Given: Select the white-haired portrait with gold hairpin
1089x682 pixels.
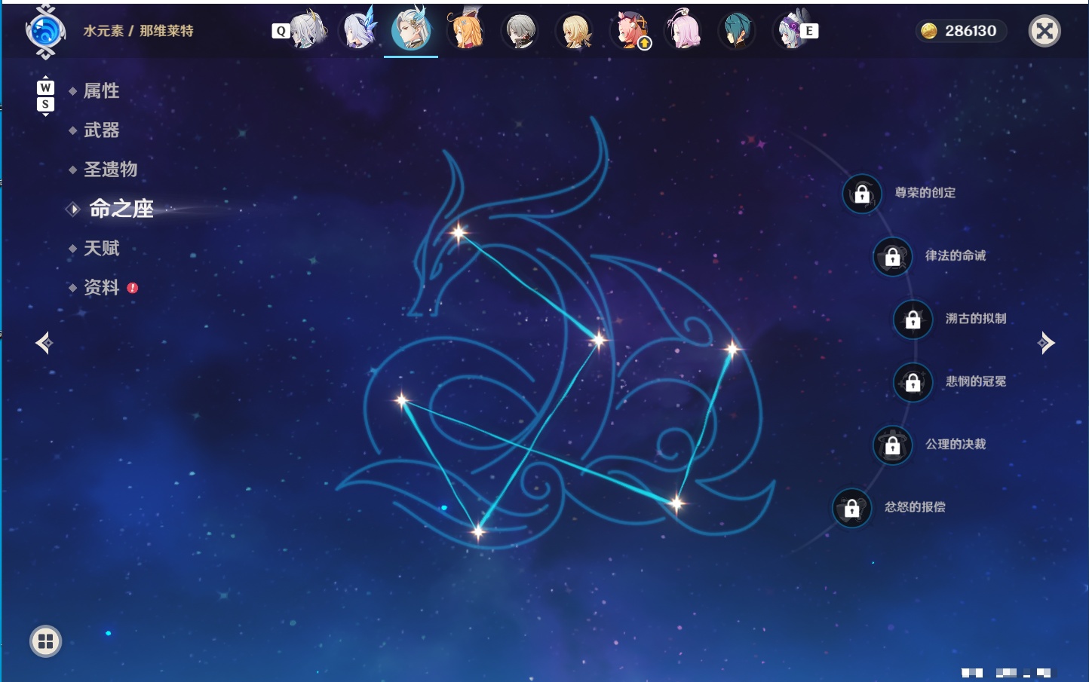Looking at the screenshot, I should 308,30.
